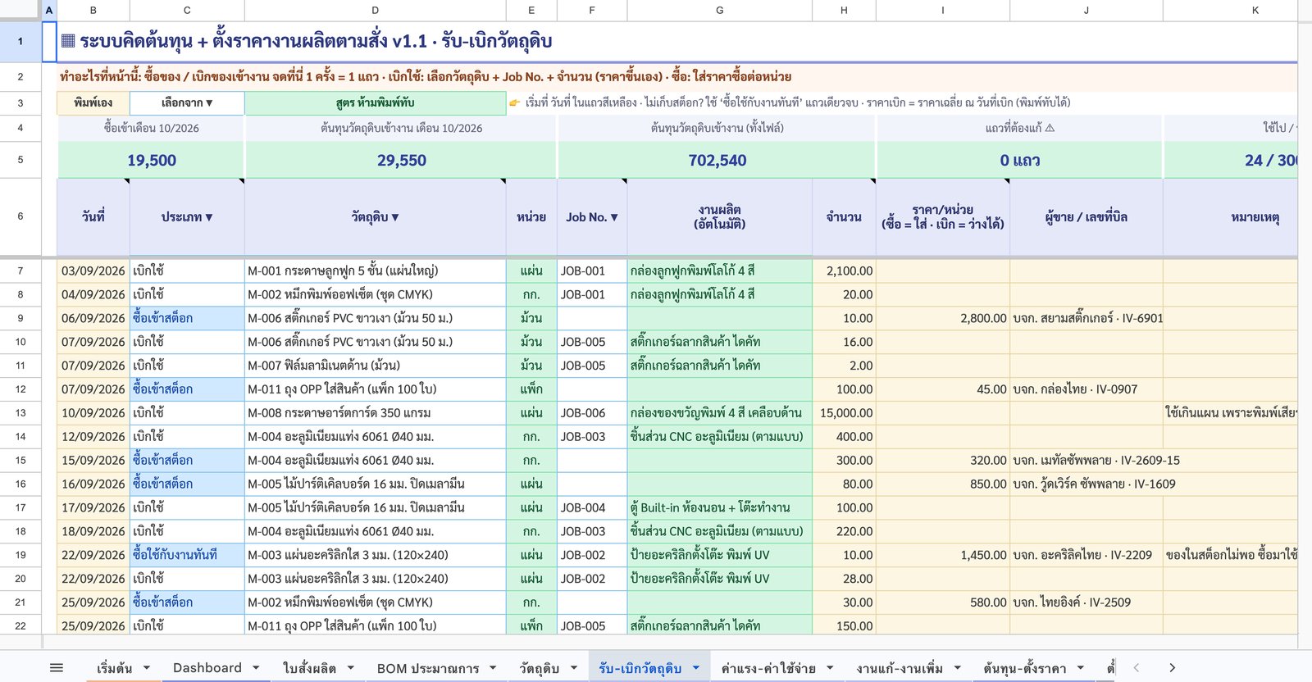Open ต้นทุน-ตั้งราคา tab options arrow
Image resolution: width=1312 pixels, height=682 pixels.
pos(1080,668)
